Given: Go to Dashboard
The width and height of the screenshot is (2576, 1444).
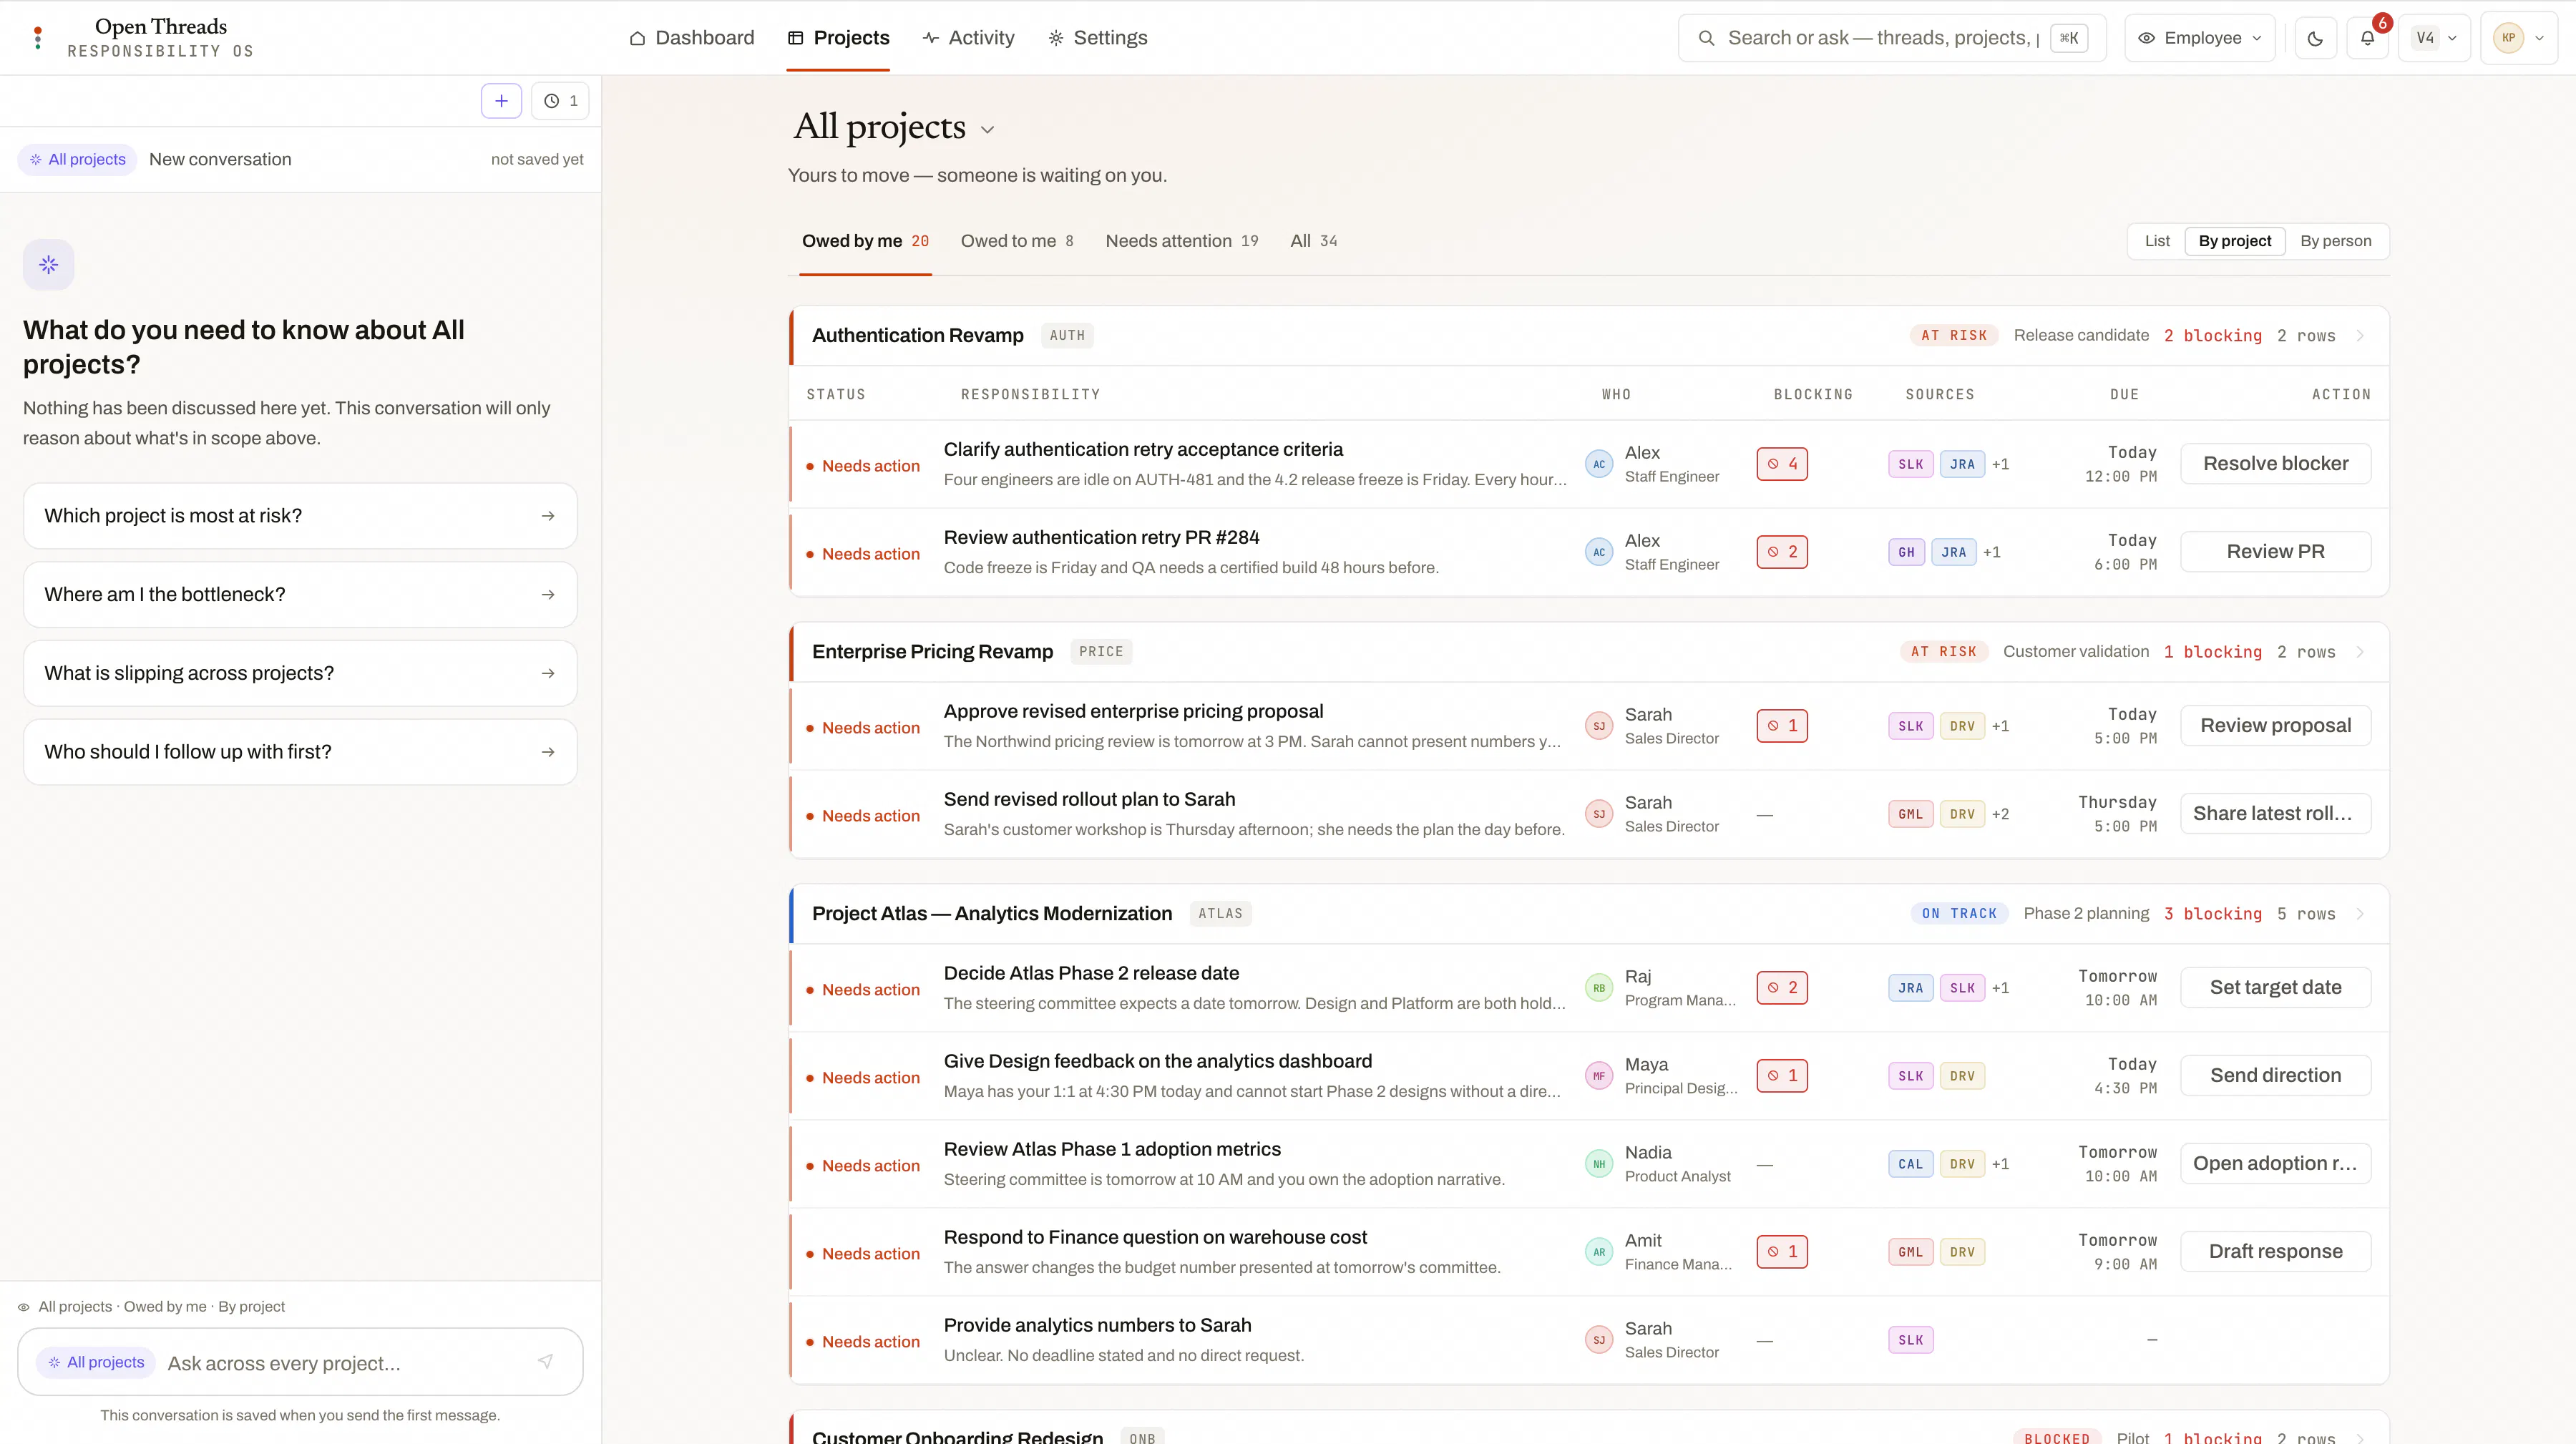Looking at the screenshot, I should pyautogui.click(x=692, y=38).
